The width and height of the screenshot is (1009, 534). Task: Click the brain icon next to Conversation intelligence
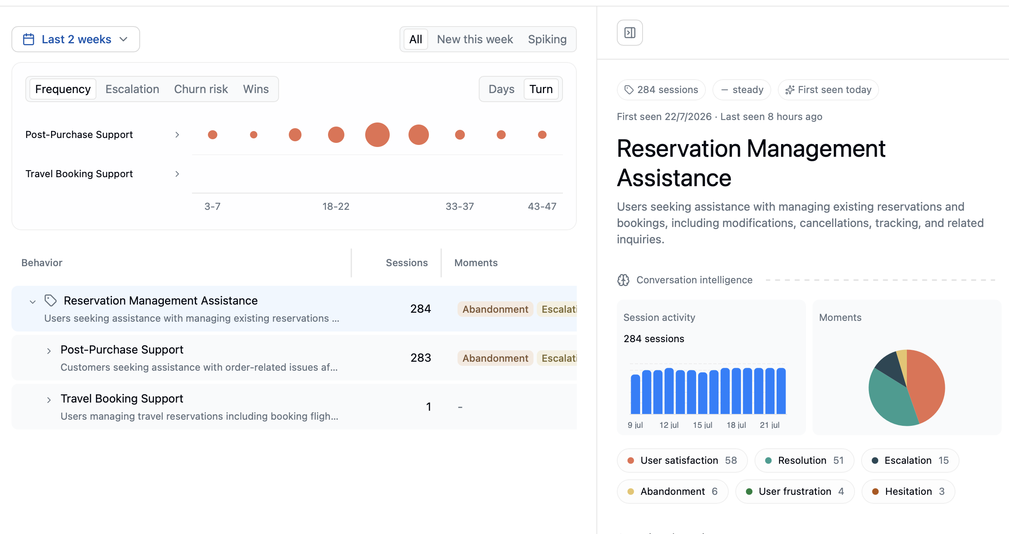tap(623, 280)
